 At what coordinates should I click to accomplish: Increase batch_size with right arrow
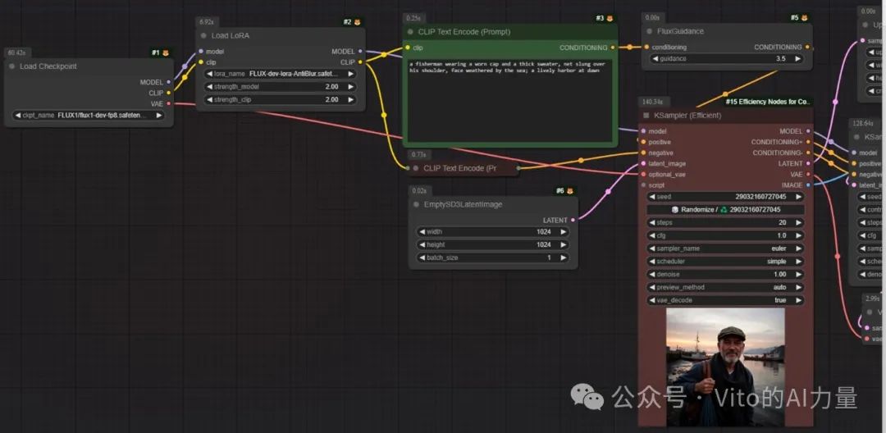tap(563, 258)
